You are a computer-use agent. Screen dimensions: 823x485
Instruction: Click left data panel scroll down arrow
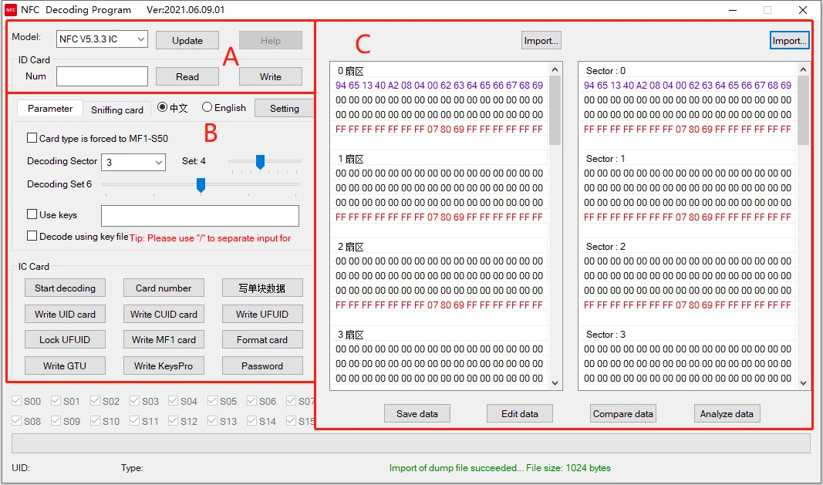point(555,383)
